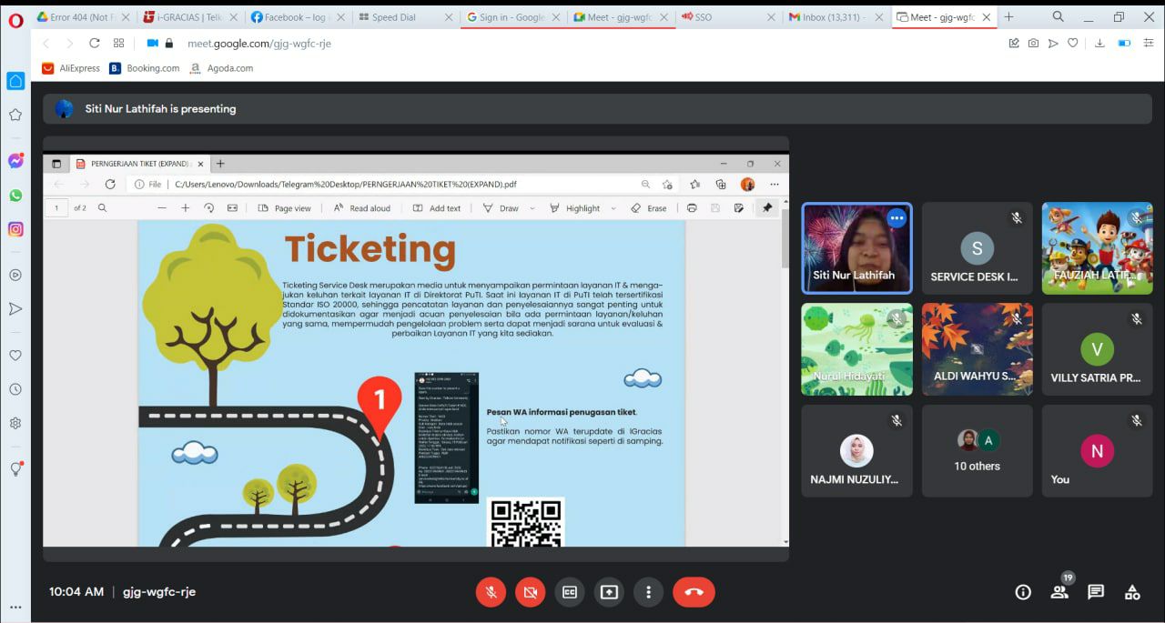
Task: Open Instagram in the Opera sidebar
Action: tap(15, 229)
